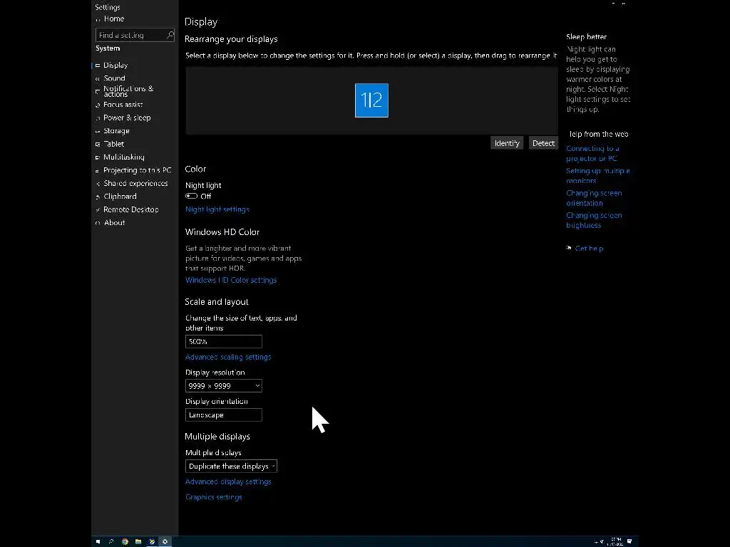Open Changing screen brightness help link
Image resolution: width=730 pixels, height=547 pixels.
tap(594, 221)
